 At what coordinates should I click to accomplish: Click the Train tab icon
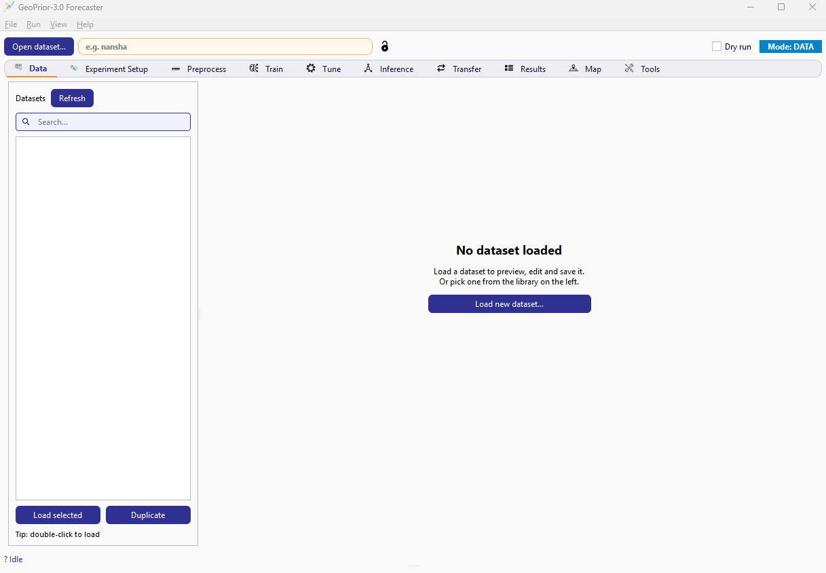click(254, 69)
